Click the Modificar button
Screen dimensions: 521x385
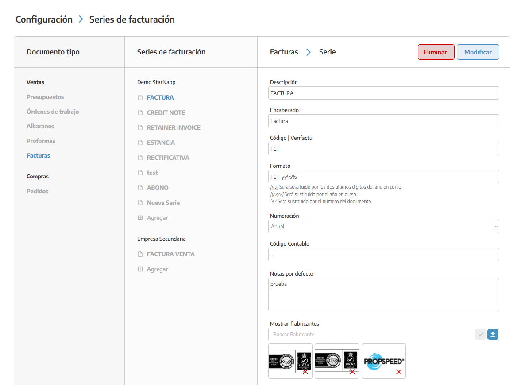[478, 52]
